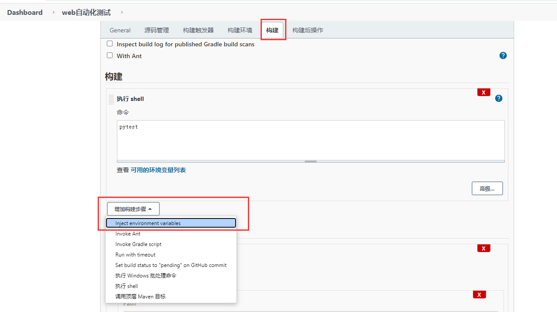557x312 pixels.
Task: Open help for the 执行 shell step
Action: coord(498,98)
